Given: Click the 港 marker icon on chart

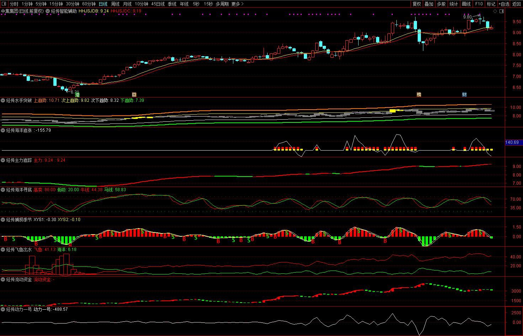Looking at the screenshot, I should coord(77,95).
